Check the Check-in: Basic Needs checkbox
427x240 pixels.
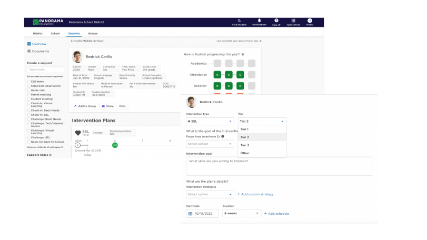tap(29, 111)
